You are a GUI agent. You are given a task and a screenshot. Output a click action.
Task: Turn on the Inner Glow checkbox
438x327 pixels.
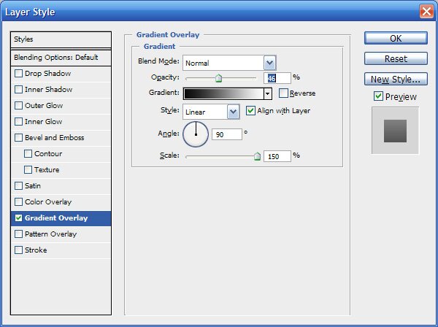18,121
